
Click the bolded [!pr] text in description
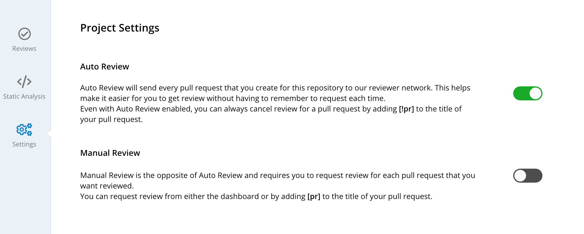point(406,109)
